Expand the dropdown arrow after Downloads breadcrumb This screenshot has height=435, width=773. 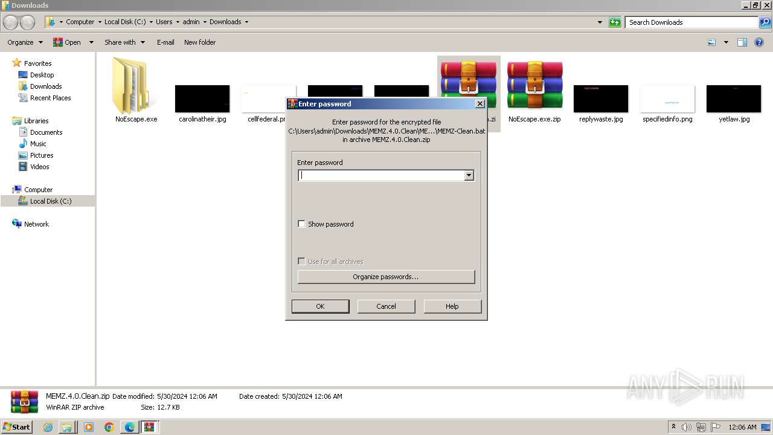(246, 22)
